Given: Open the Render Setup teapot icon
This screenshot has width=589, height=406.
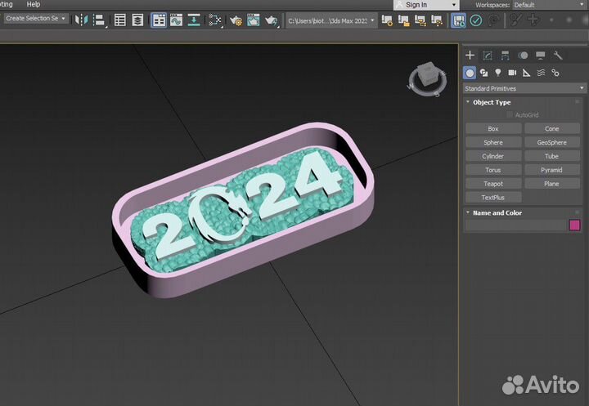Looking at the screenshot, I should (236, 20).
